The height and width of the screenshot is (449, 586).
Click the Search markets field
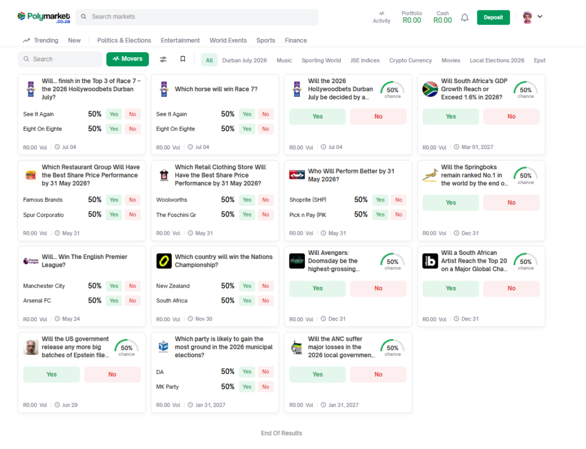coord(197,17)
